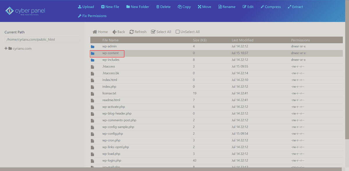Click UnSelect All checkbox
The width and height of the screenshot is (349, 171).
[188, 32]
